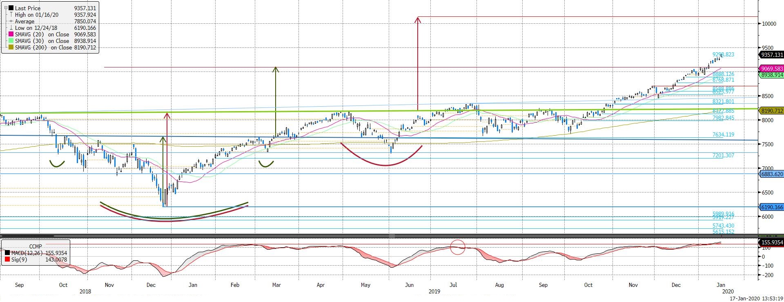The image size is (784, 302).
Task: Click the dark splitter bar above MACD panel
Action: coord(392,236)
